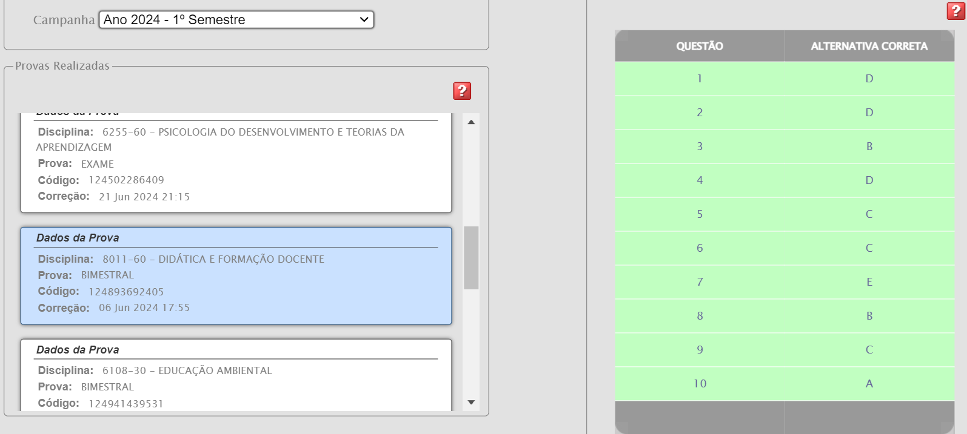Image resolution: width=967 pixels, height=434 pixels.
Task: Click exam code 124502286409
Action: pos(126,180)
